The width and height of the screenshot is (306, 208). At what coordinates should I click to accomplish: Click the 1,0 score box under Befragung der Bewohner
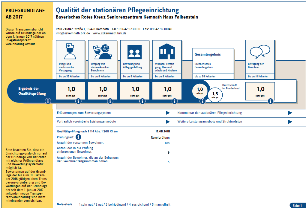(260, 91)
